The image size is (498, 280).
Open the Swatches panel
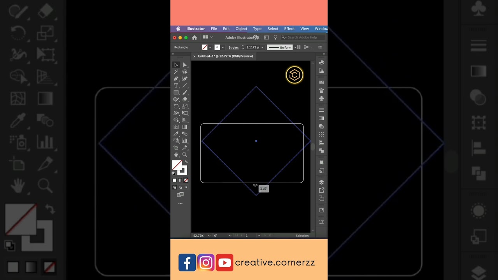321,82
